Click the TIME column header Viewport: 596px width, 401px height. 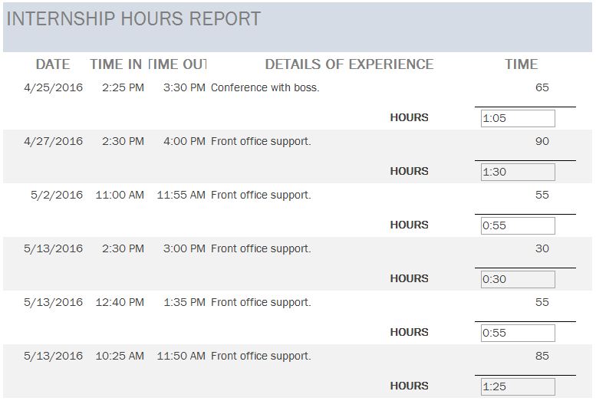(522, 64)
